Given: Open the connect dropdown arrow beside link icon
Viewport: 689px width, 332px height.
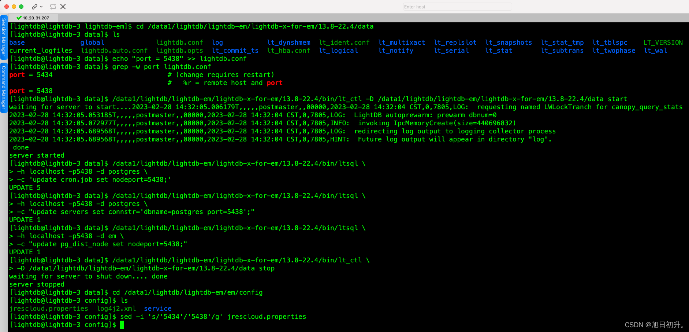Looking at the screenshot, I should pyautogui.click(x=41, y=7).
